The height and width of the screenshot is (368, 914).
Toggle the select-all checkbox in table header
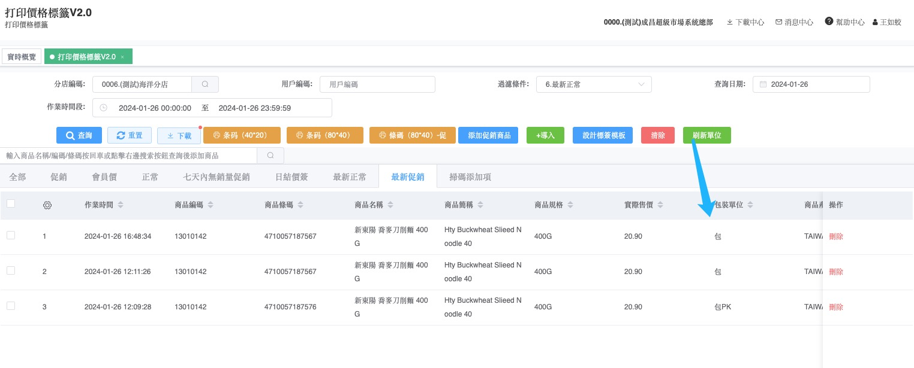[x=11, y=204]
